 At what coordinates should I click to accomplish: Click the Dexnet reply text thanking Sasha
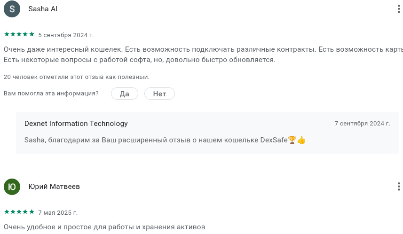pyautogui.click(x=155, y=140)
